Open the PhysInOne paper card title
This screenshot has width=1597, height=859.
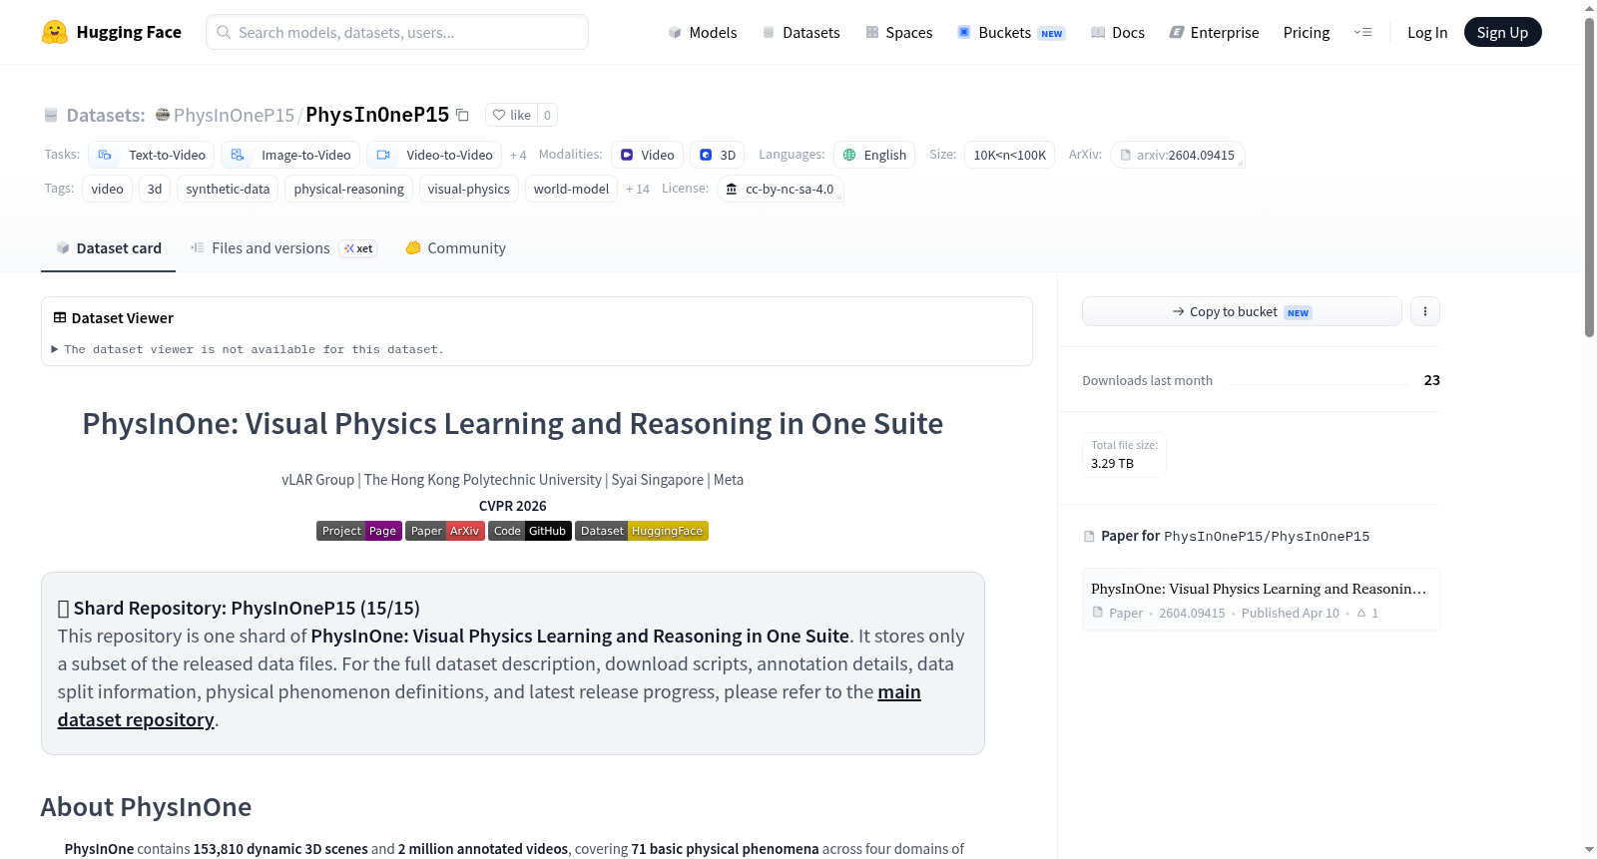(x=1259, y=589)
